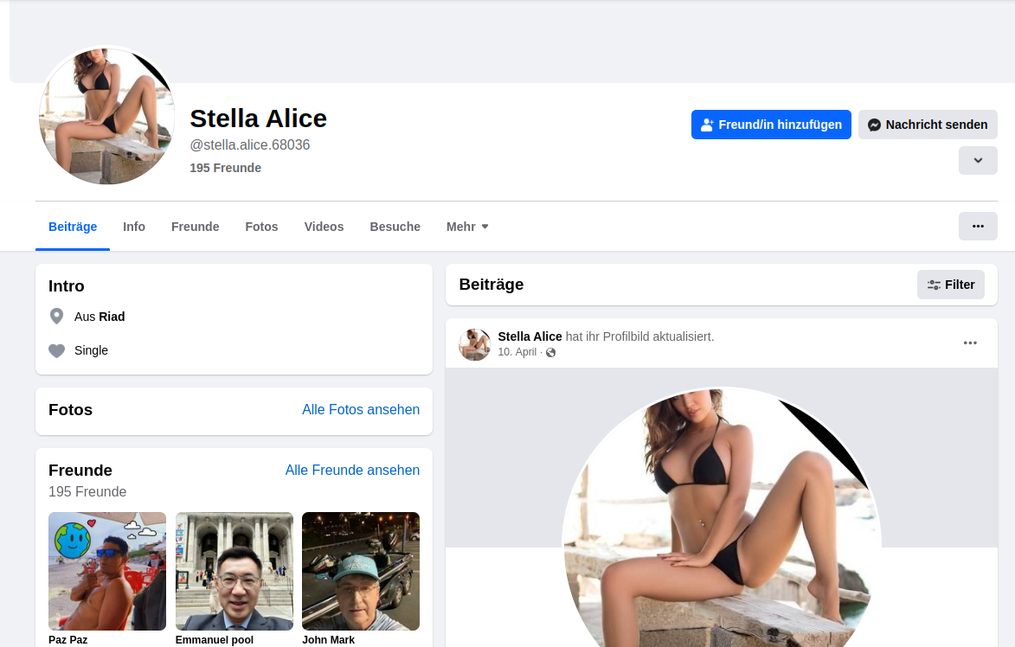This screenshot has height=647, width=1015.
Task: Click the Intro heading
Action: tap(66, 286)
